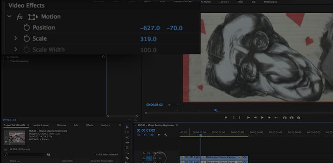Open the Fit zoom level dropdown
Viewport: 333px width, 163px height.
tap(173, 105)
